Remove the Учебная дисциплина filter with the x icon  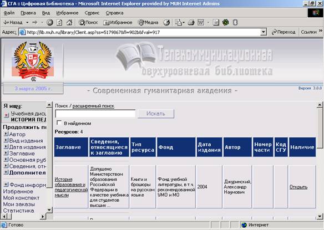pos(7,115)
